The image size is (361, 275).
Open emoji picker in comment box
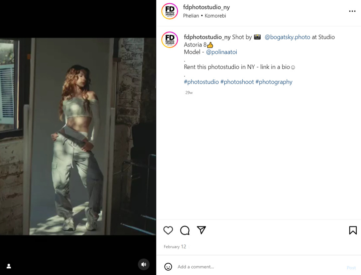[168, 267]
